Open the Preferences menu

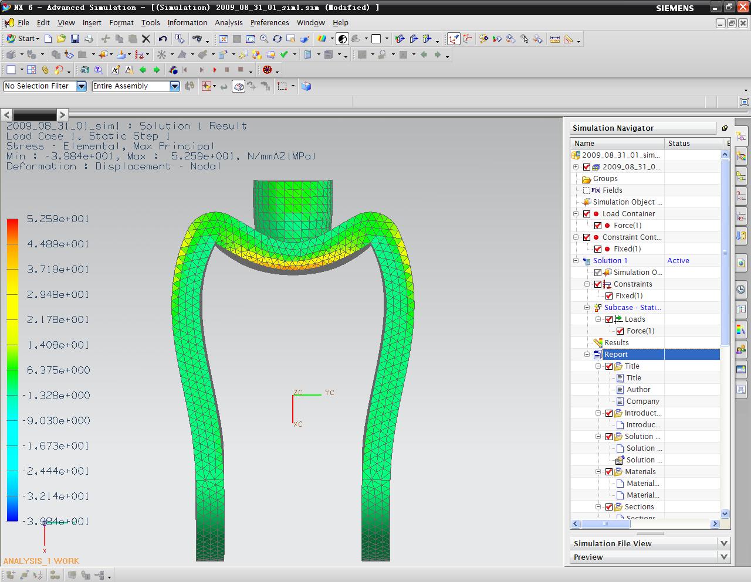tap(269, 22)
